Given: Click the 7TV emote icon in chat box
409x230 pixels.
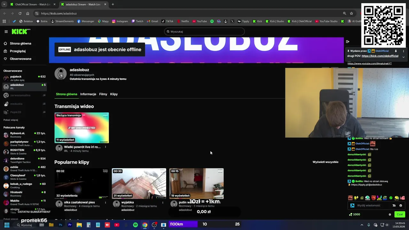Looking at the screenshot, I should click(x=394, y=205).
